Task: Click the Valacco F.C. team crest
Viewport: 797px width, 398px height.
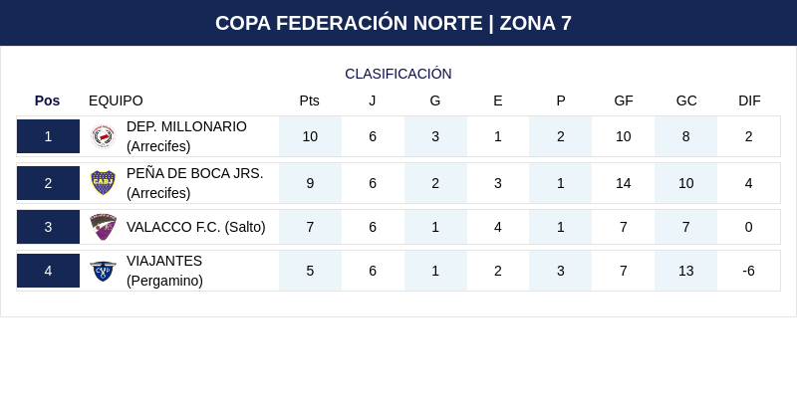Action: [x=103, y=227]
